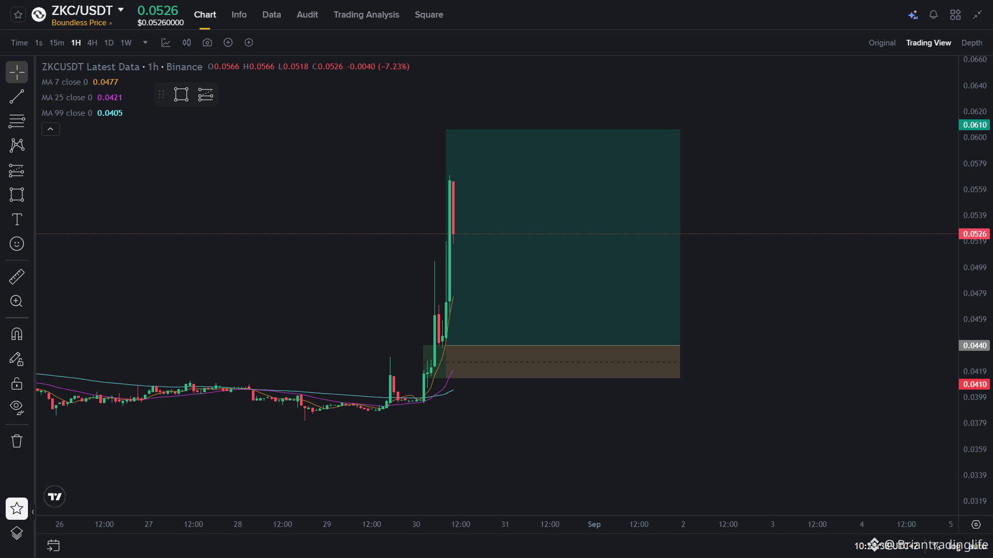The width and height of the screenshot is (993, 558).
Task: Select the long position forecasting tool
Action: click(17, 170)
